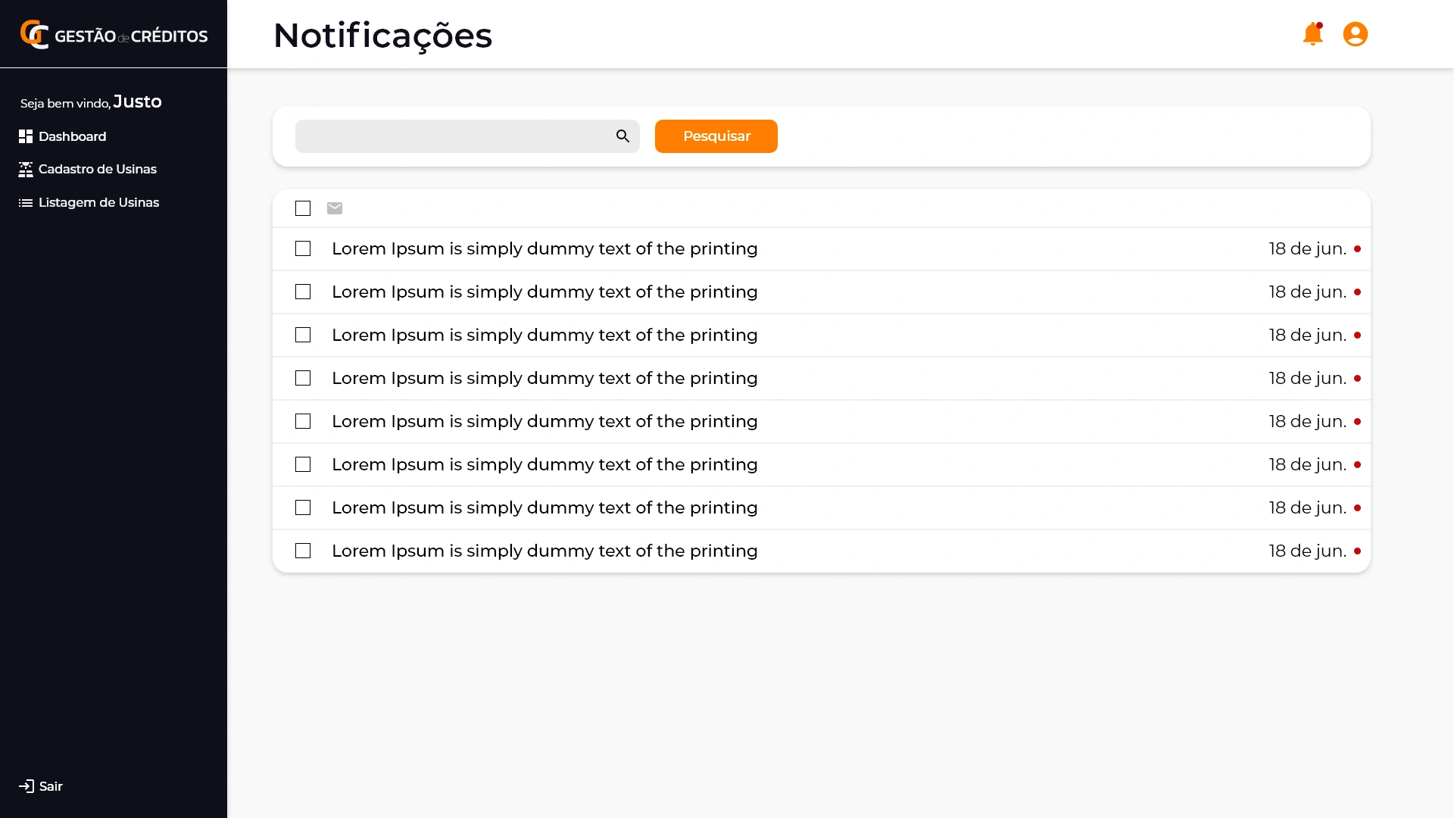Check the first notification's checkbox

click(x=303, y=248)
